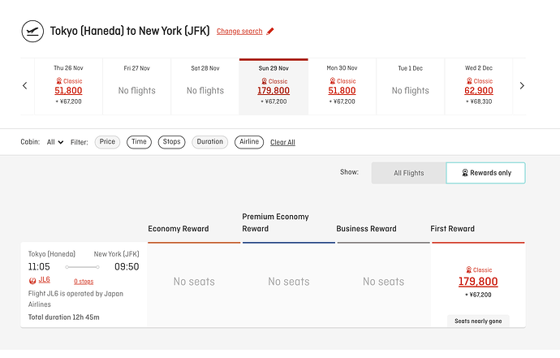Click Business Reward column header

pos(366,229)
